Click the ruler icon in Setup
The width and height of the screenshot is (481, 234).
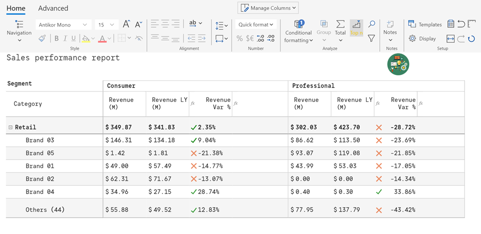coord(471,24)
